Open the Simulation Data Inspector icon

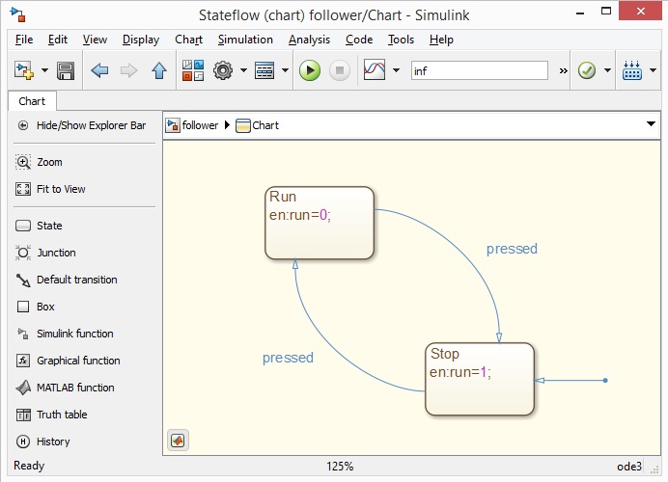(375, 69)
